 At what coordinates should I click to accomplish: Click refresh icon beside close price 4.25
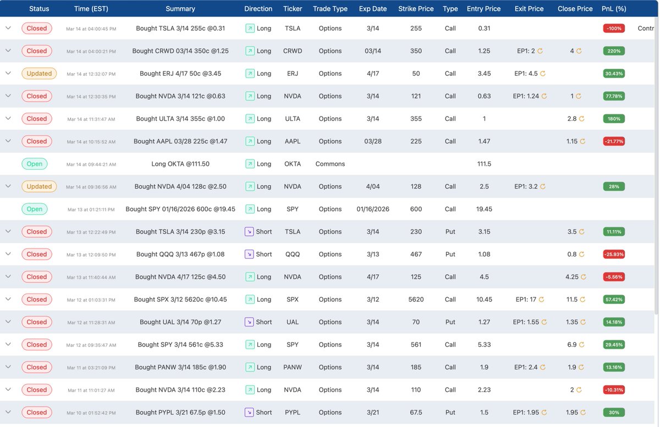(584, 277)
